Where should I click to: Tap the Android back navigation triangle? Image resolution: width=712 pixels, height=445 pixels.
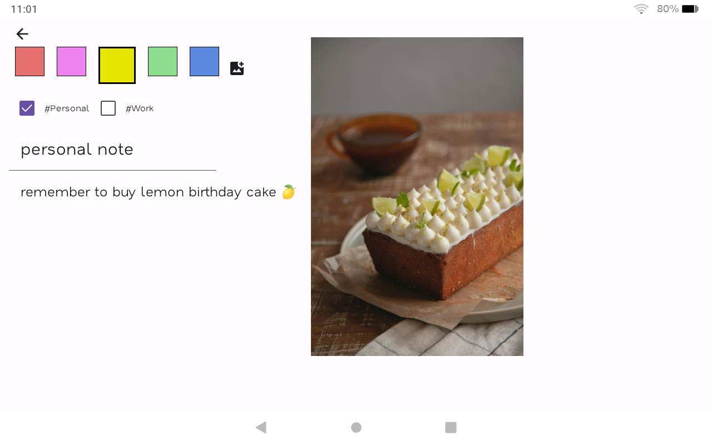coord(261,427)
